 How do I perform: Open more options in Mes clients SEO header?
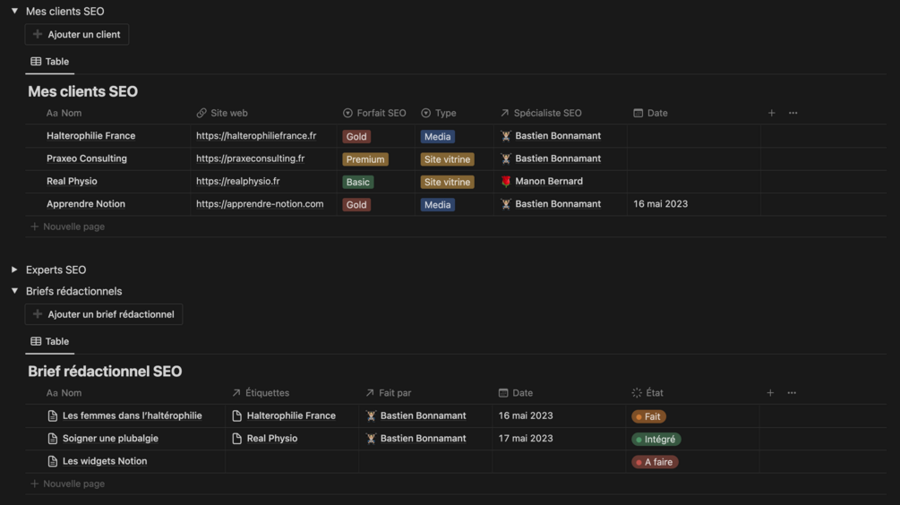click(x=793, y=113)
